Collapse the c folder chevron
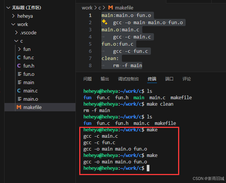The height and width of the screenshot is (183, 226). [16, 41]
